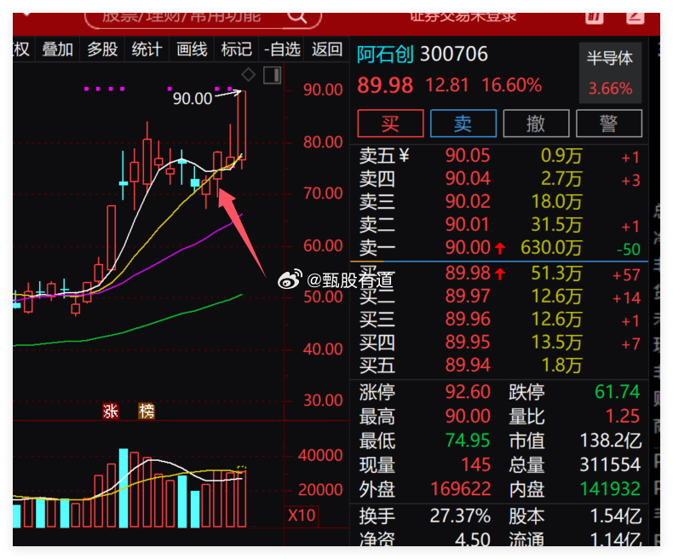
Task: Click the 量比 value 1.25
Action: (x=623, y=416)
